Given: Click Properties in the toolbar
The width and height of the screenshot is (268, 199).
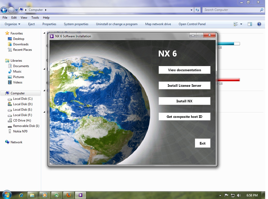Looking at the screenshot, I should point(49,24).
